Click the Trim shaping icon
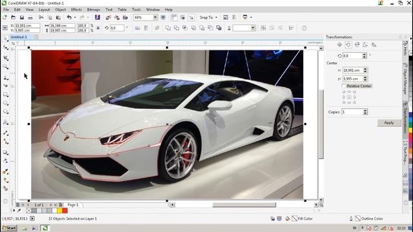 click(x=176, y=28)
